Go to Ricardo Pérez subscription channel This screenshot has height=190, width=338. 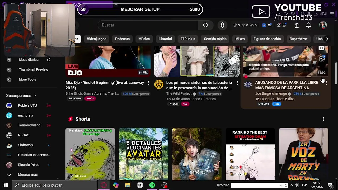tap(29, 165)
